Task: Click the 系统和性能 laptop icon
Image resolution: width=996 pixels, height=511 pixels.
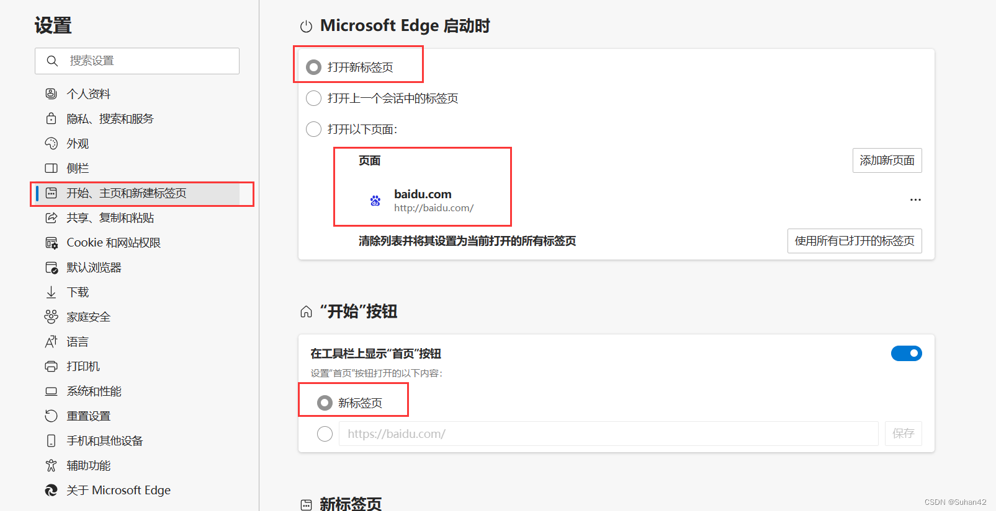Action: point(52,391)
